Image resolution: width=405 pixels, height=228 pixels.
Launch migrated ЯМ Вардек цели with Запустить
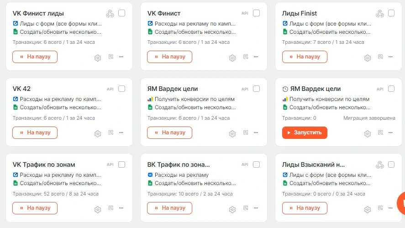coord(305,133)
